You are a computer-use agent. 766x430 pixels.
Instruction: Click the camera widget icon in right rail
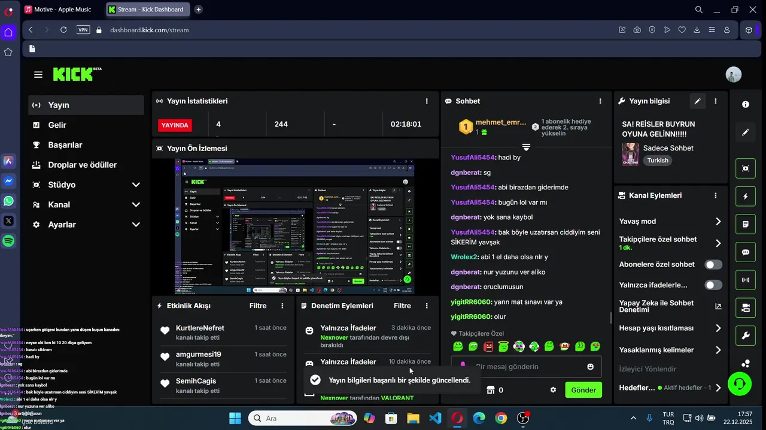coord(746,308)
